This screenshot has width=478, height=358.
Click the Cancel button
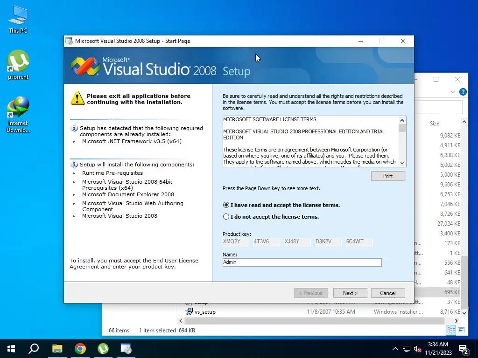pos(388,293)
